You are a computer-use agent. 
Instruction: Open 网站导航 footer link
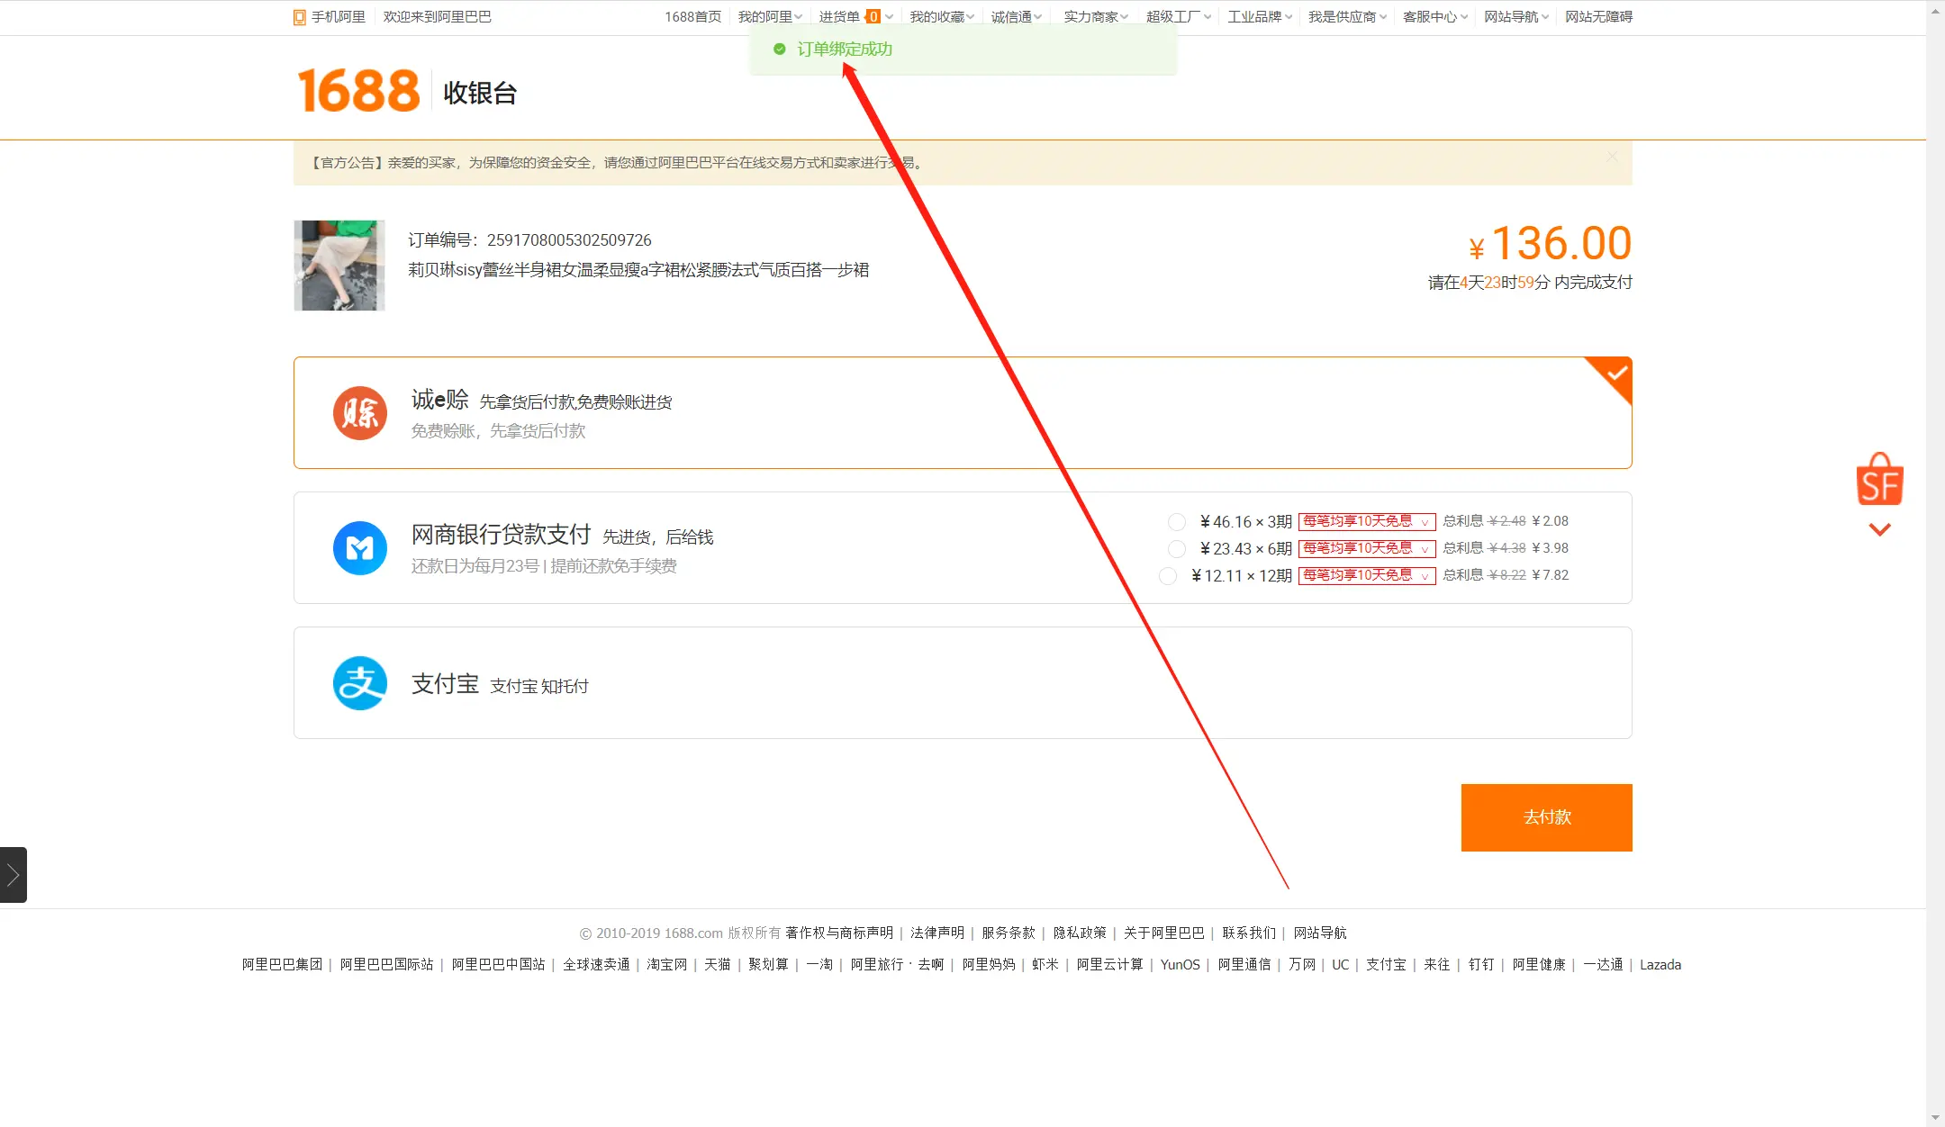(x=1320, y=933)
